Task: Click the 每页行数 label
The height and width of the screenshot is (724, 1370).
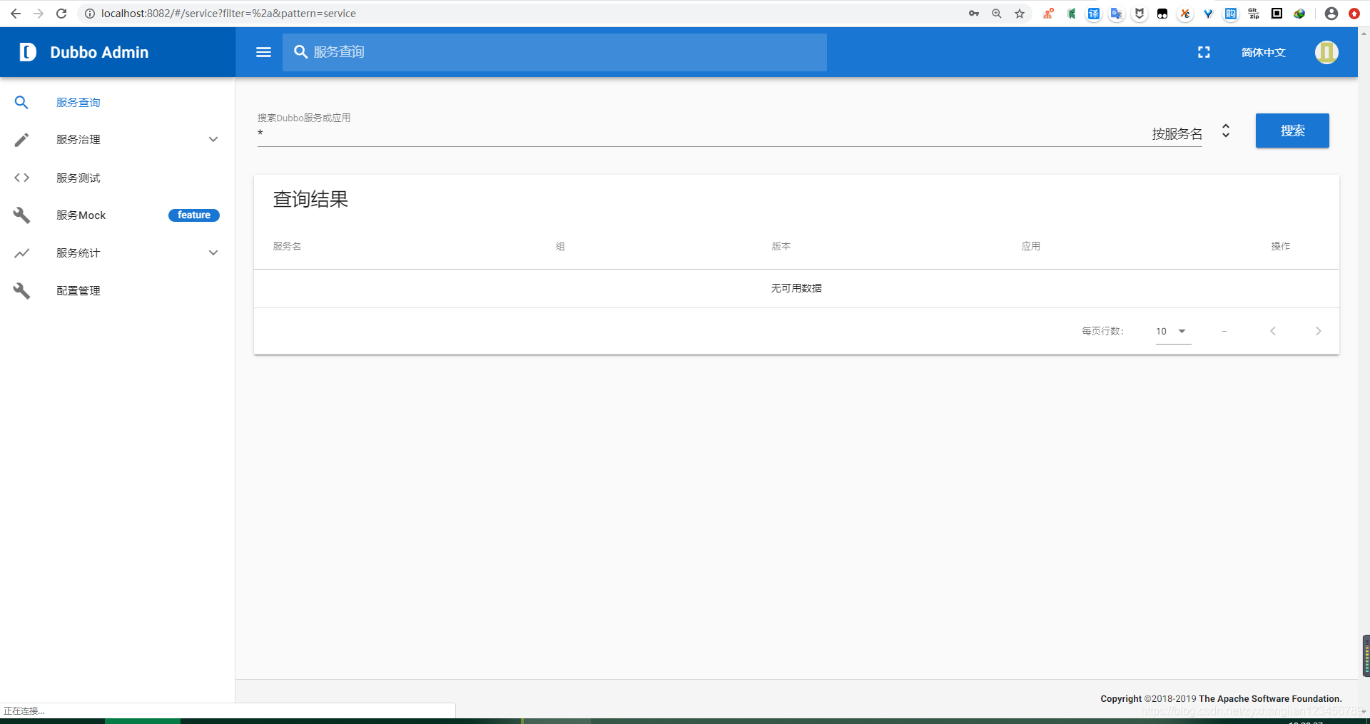Action: click(1103, 331)
